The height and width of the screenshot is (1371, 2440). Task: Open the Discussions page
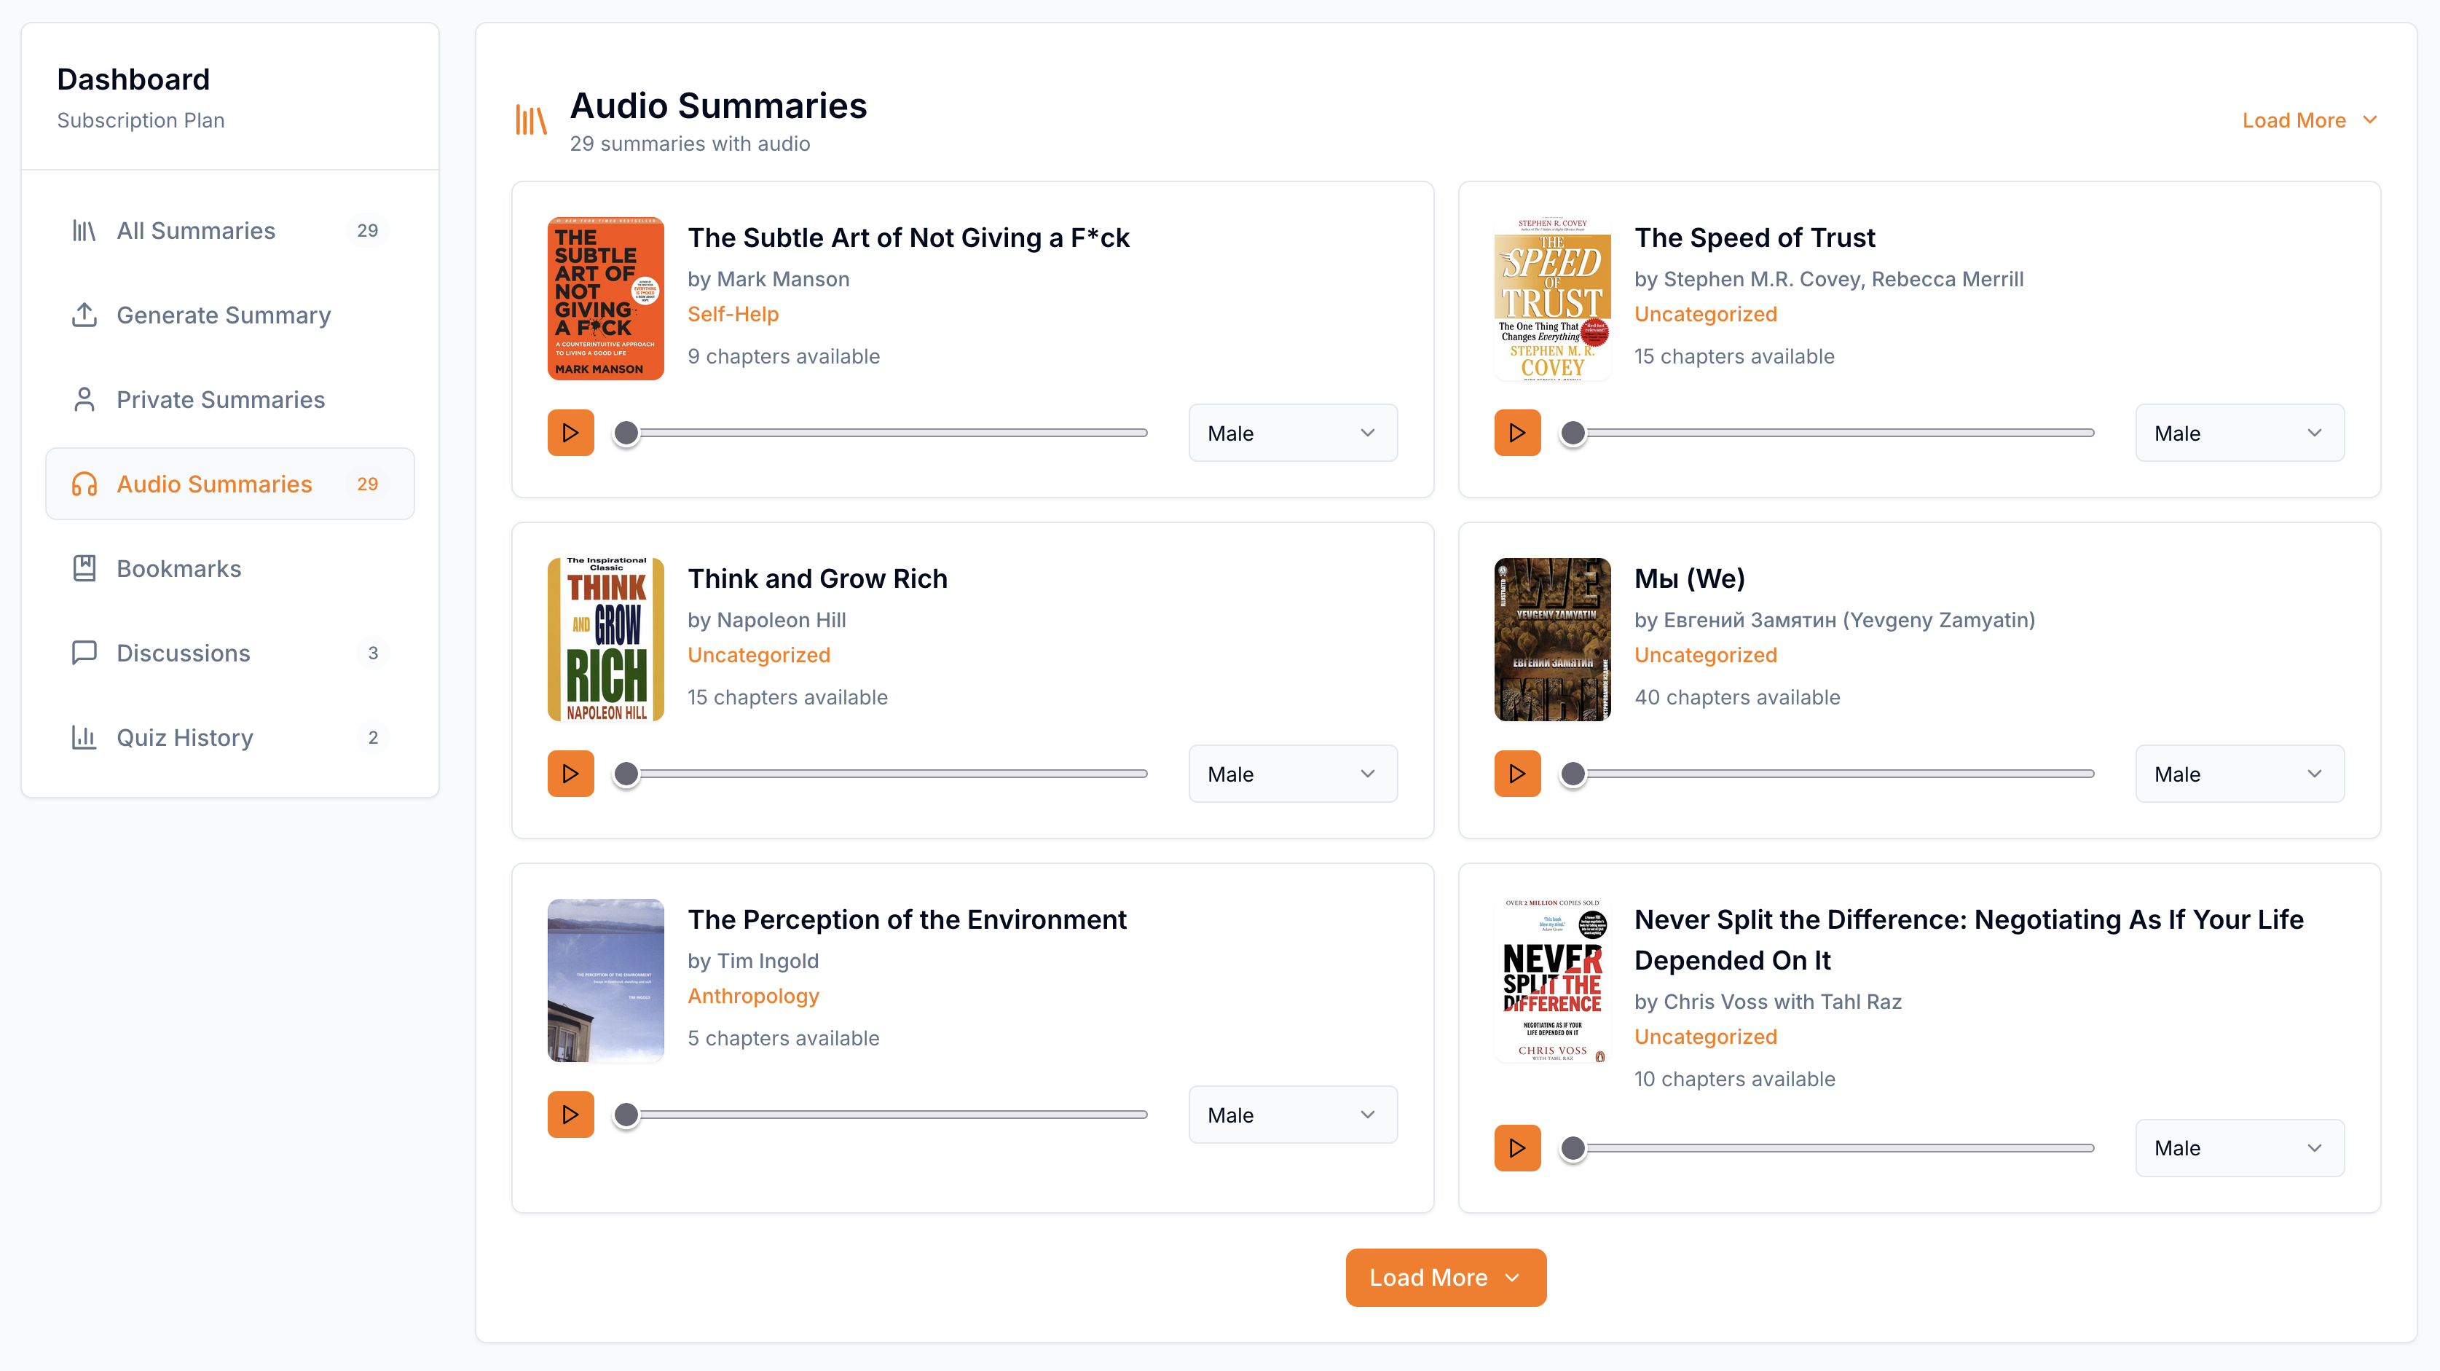[183, 653]
